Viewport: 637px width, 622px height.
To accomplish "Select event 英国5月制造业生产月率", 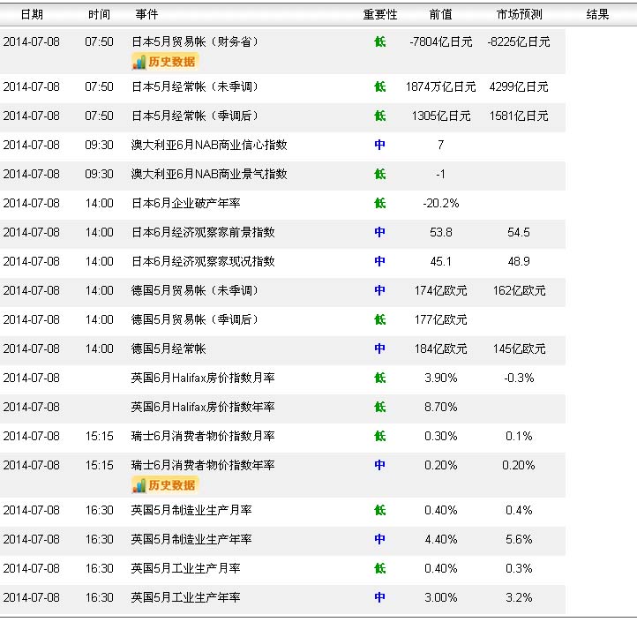I will coord(191,510).
